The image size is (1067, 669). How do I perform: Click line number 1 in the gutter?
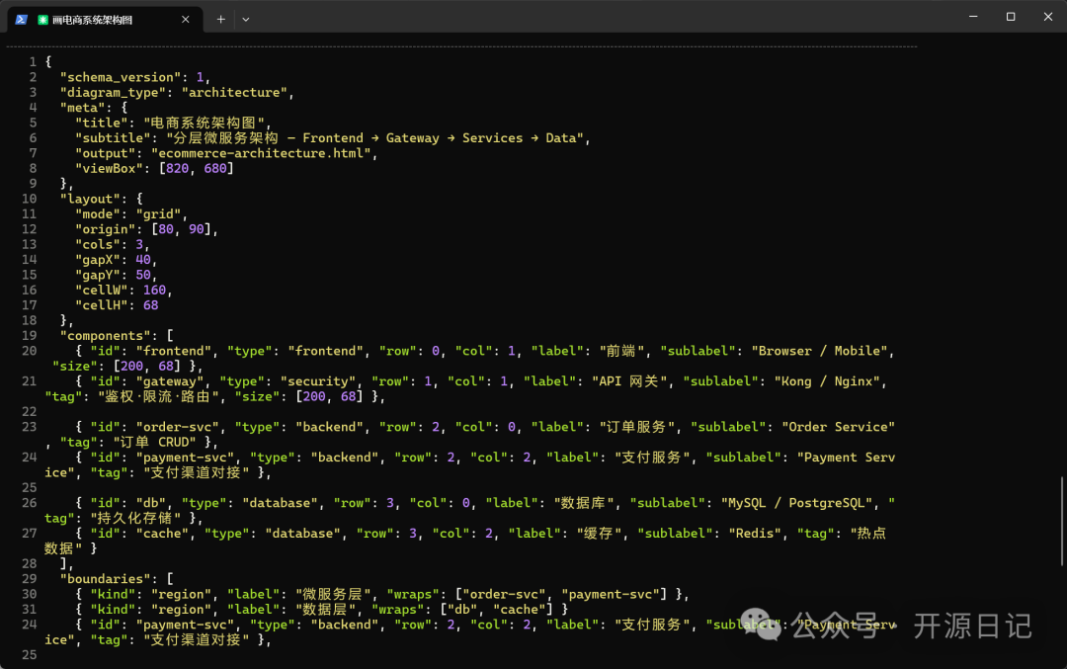click(33, 62)
